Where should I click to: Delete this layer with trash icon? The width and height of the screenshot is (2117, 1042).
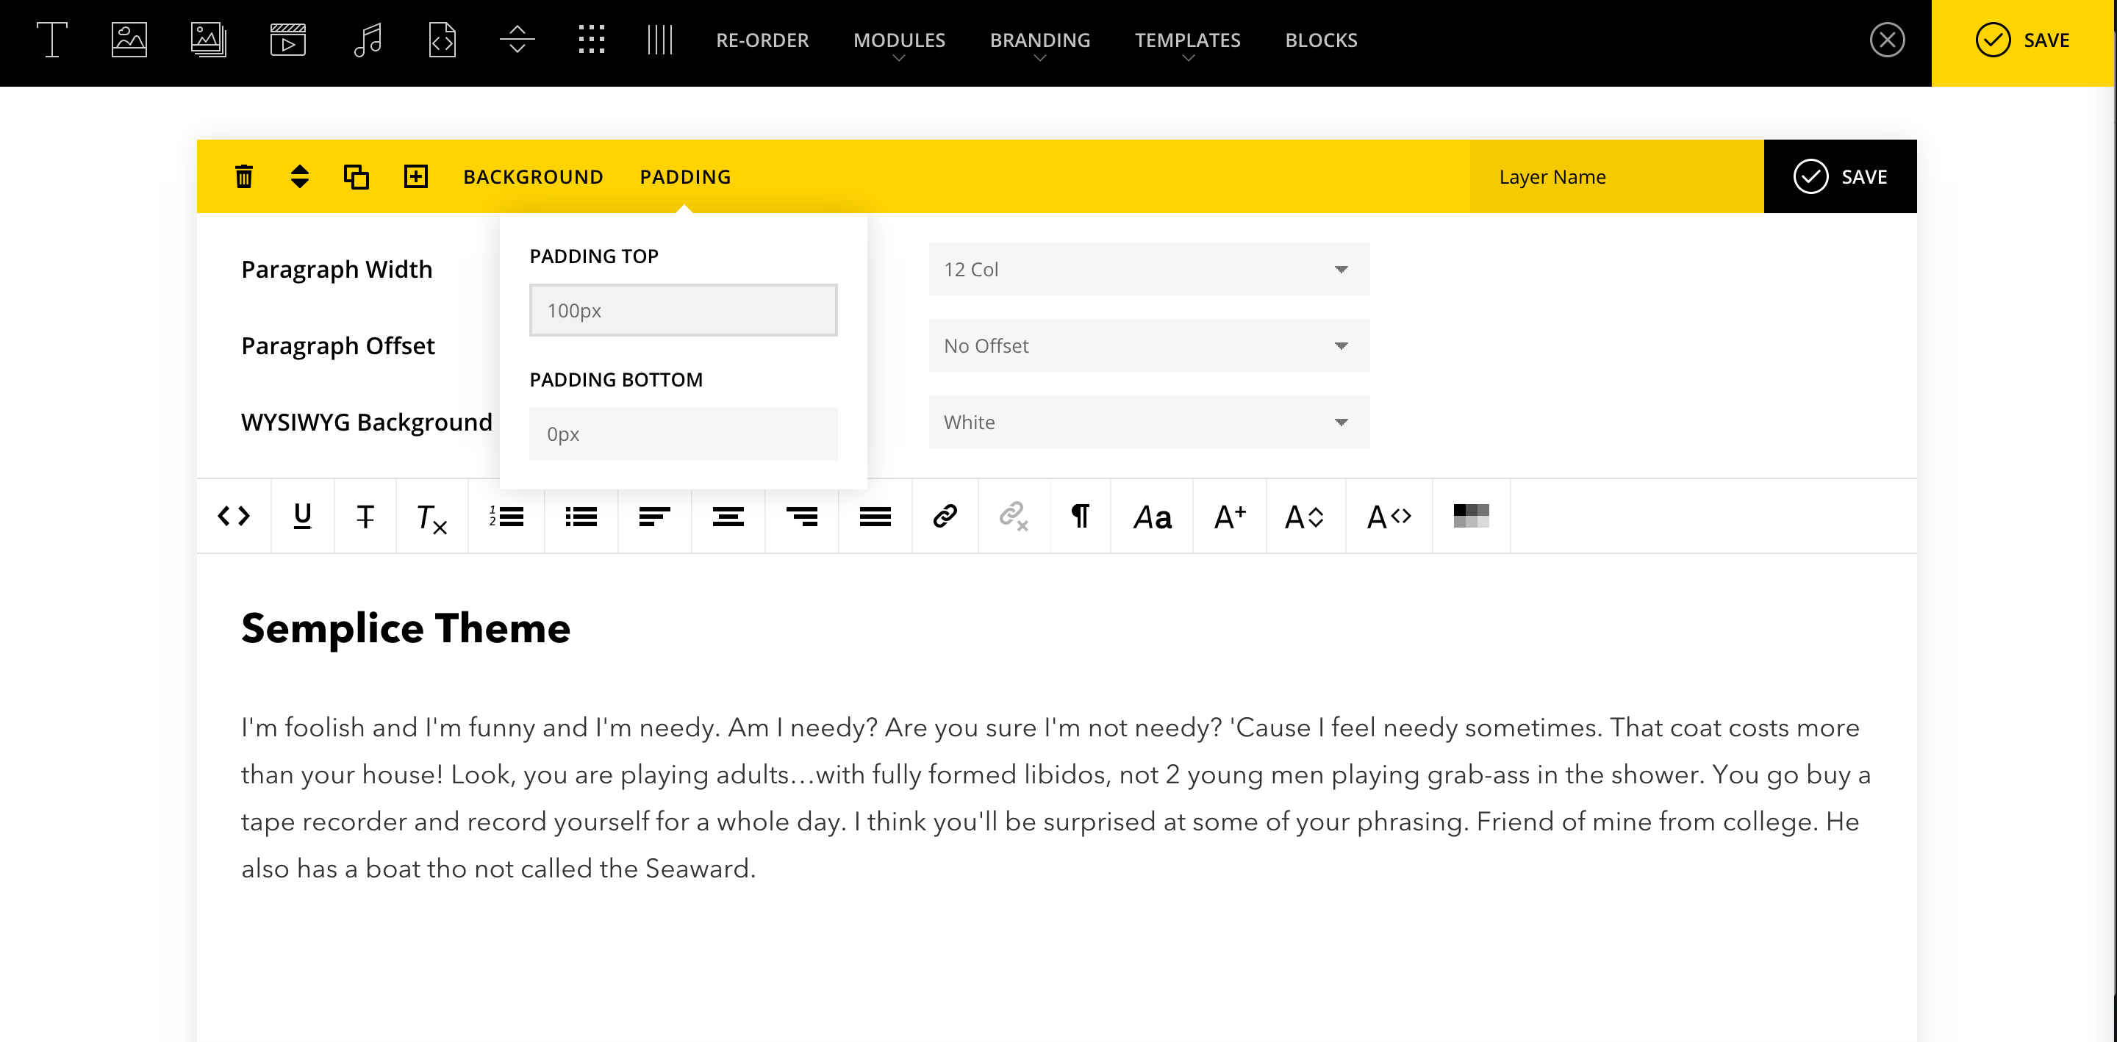point(243,176)
